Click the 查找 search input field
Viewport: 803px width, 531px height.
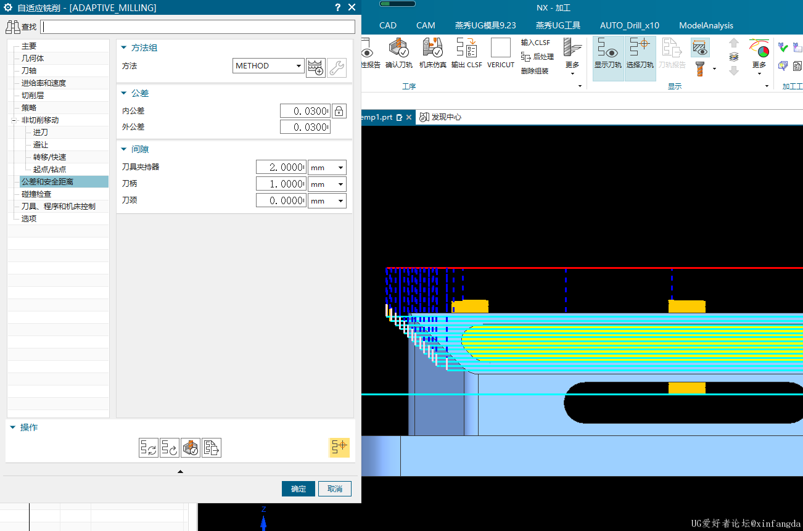(197, 27)
